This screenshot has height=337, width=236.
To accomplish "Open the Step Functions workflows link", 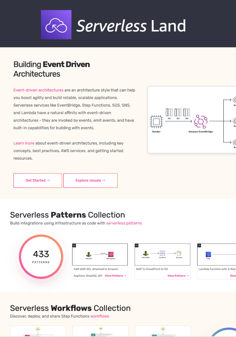I will point(100,316).
